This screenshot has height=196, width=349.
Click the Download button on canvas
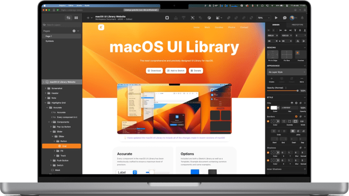pos(154,70)
